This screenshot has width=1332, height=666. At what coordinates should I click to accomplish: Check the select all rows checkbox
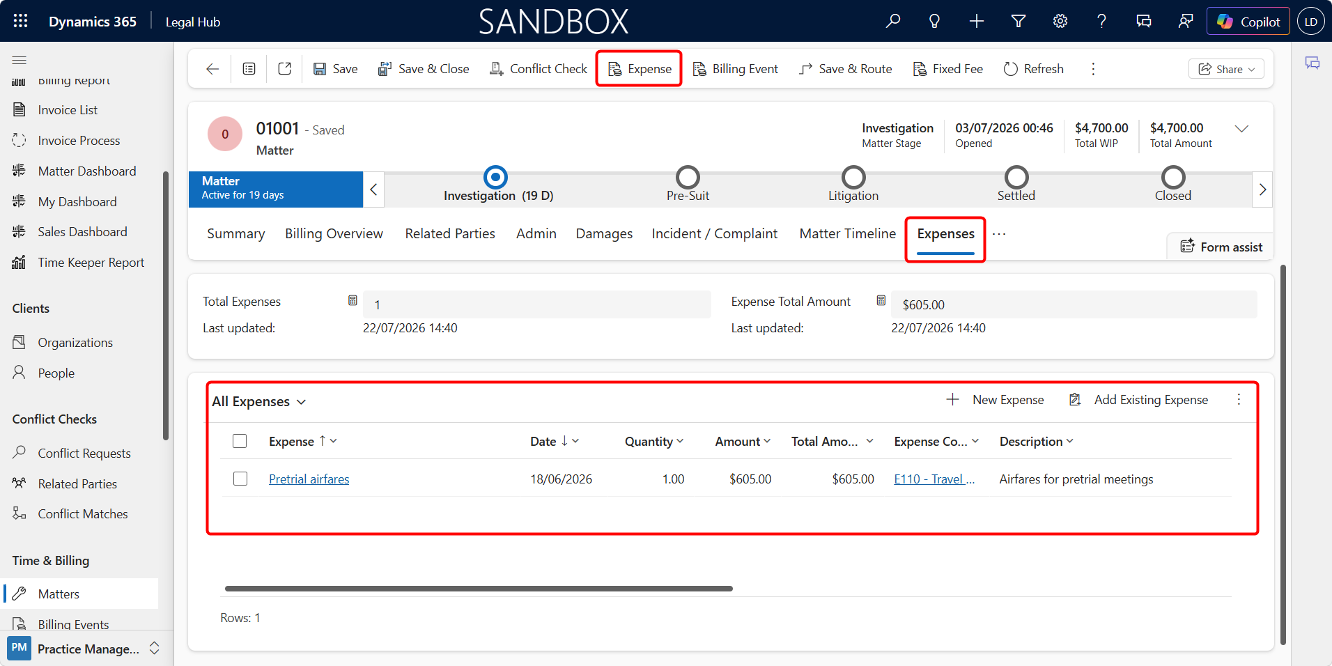[240, 441]
